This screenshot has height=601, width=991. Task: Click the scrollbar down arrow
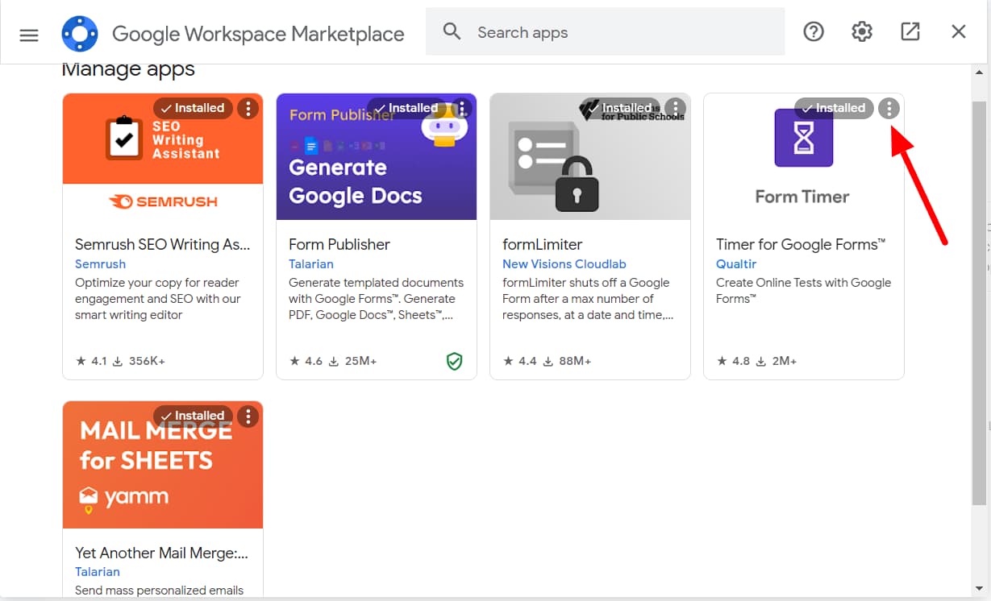click(979, 588)
